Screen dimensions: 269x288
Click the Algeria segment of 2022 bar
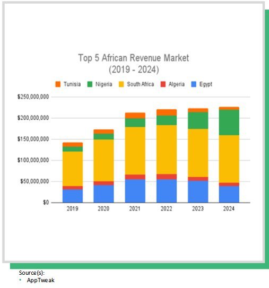click(167, 177)
